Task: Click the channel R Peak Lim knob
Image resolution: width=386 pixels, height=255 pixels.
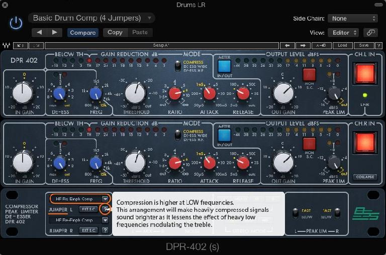Action: click(334, 163)
